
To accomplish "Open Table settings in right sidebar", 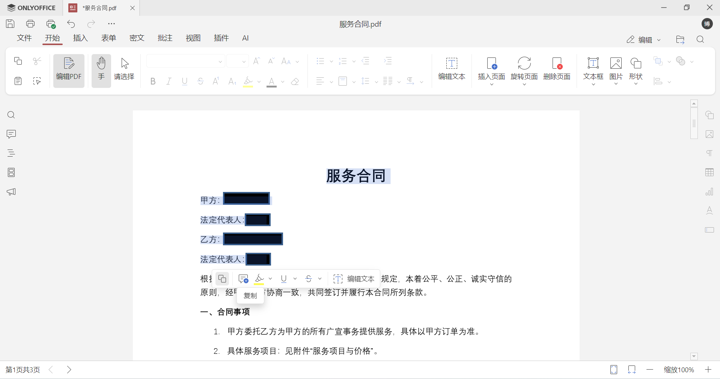I will [x=709, y=172].
